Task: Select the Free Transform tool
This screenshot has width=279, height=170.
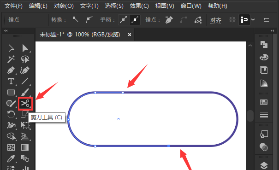Action: point(25,125)
